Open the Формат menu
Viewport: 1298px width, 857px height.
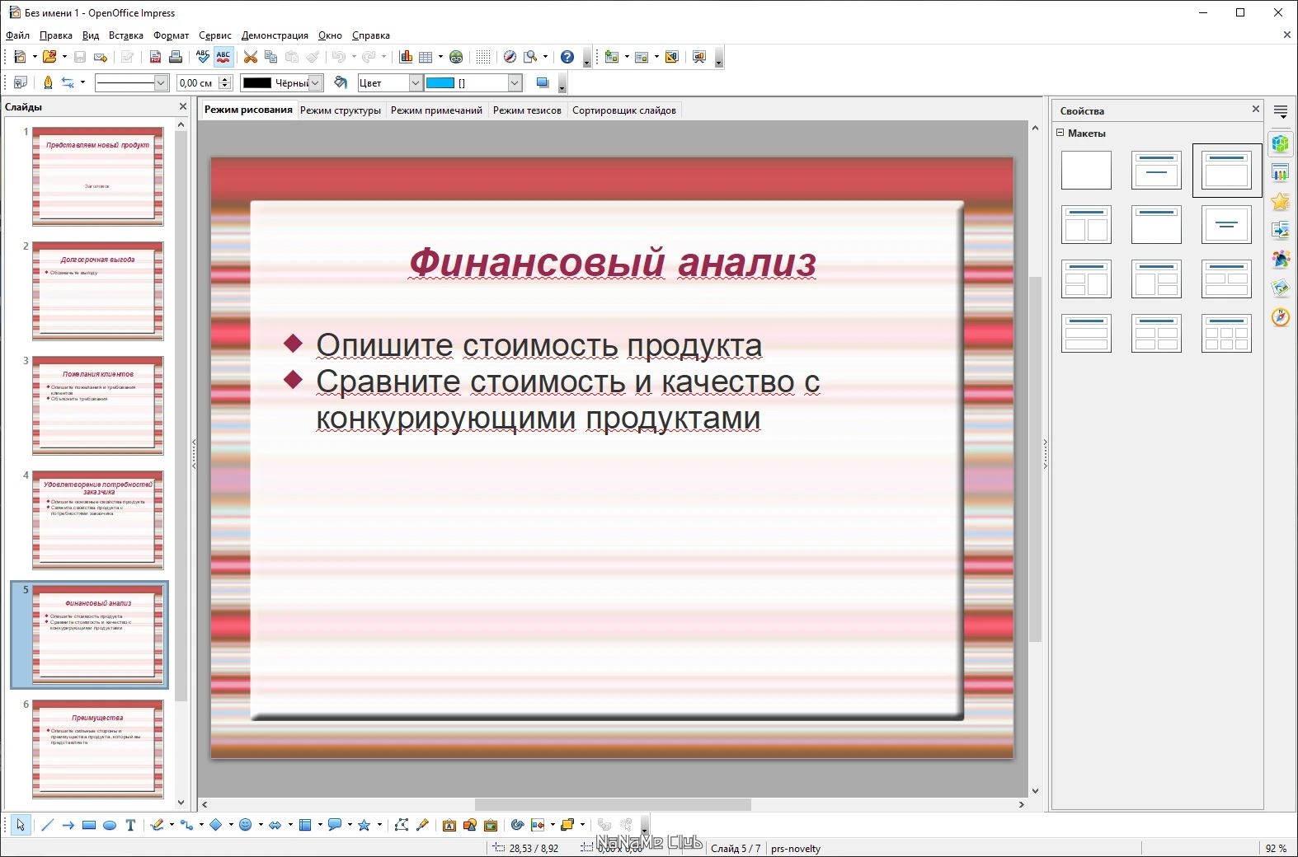[x=171, y=35]
